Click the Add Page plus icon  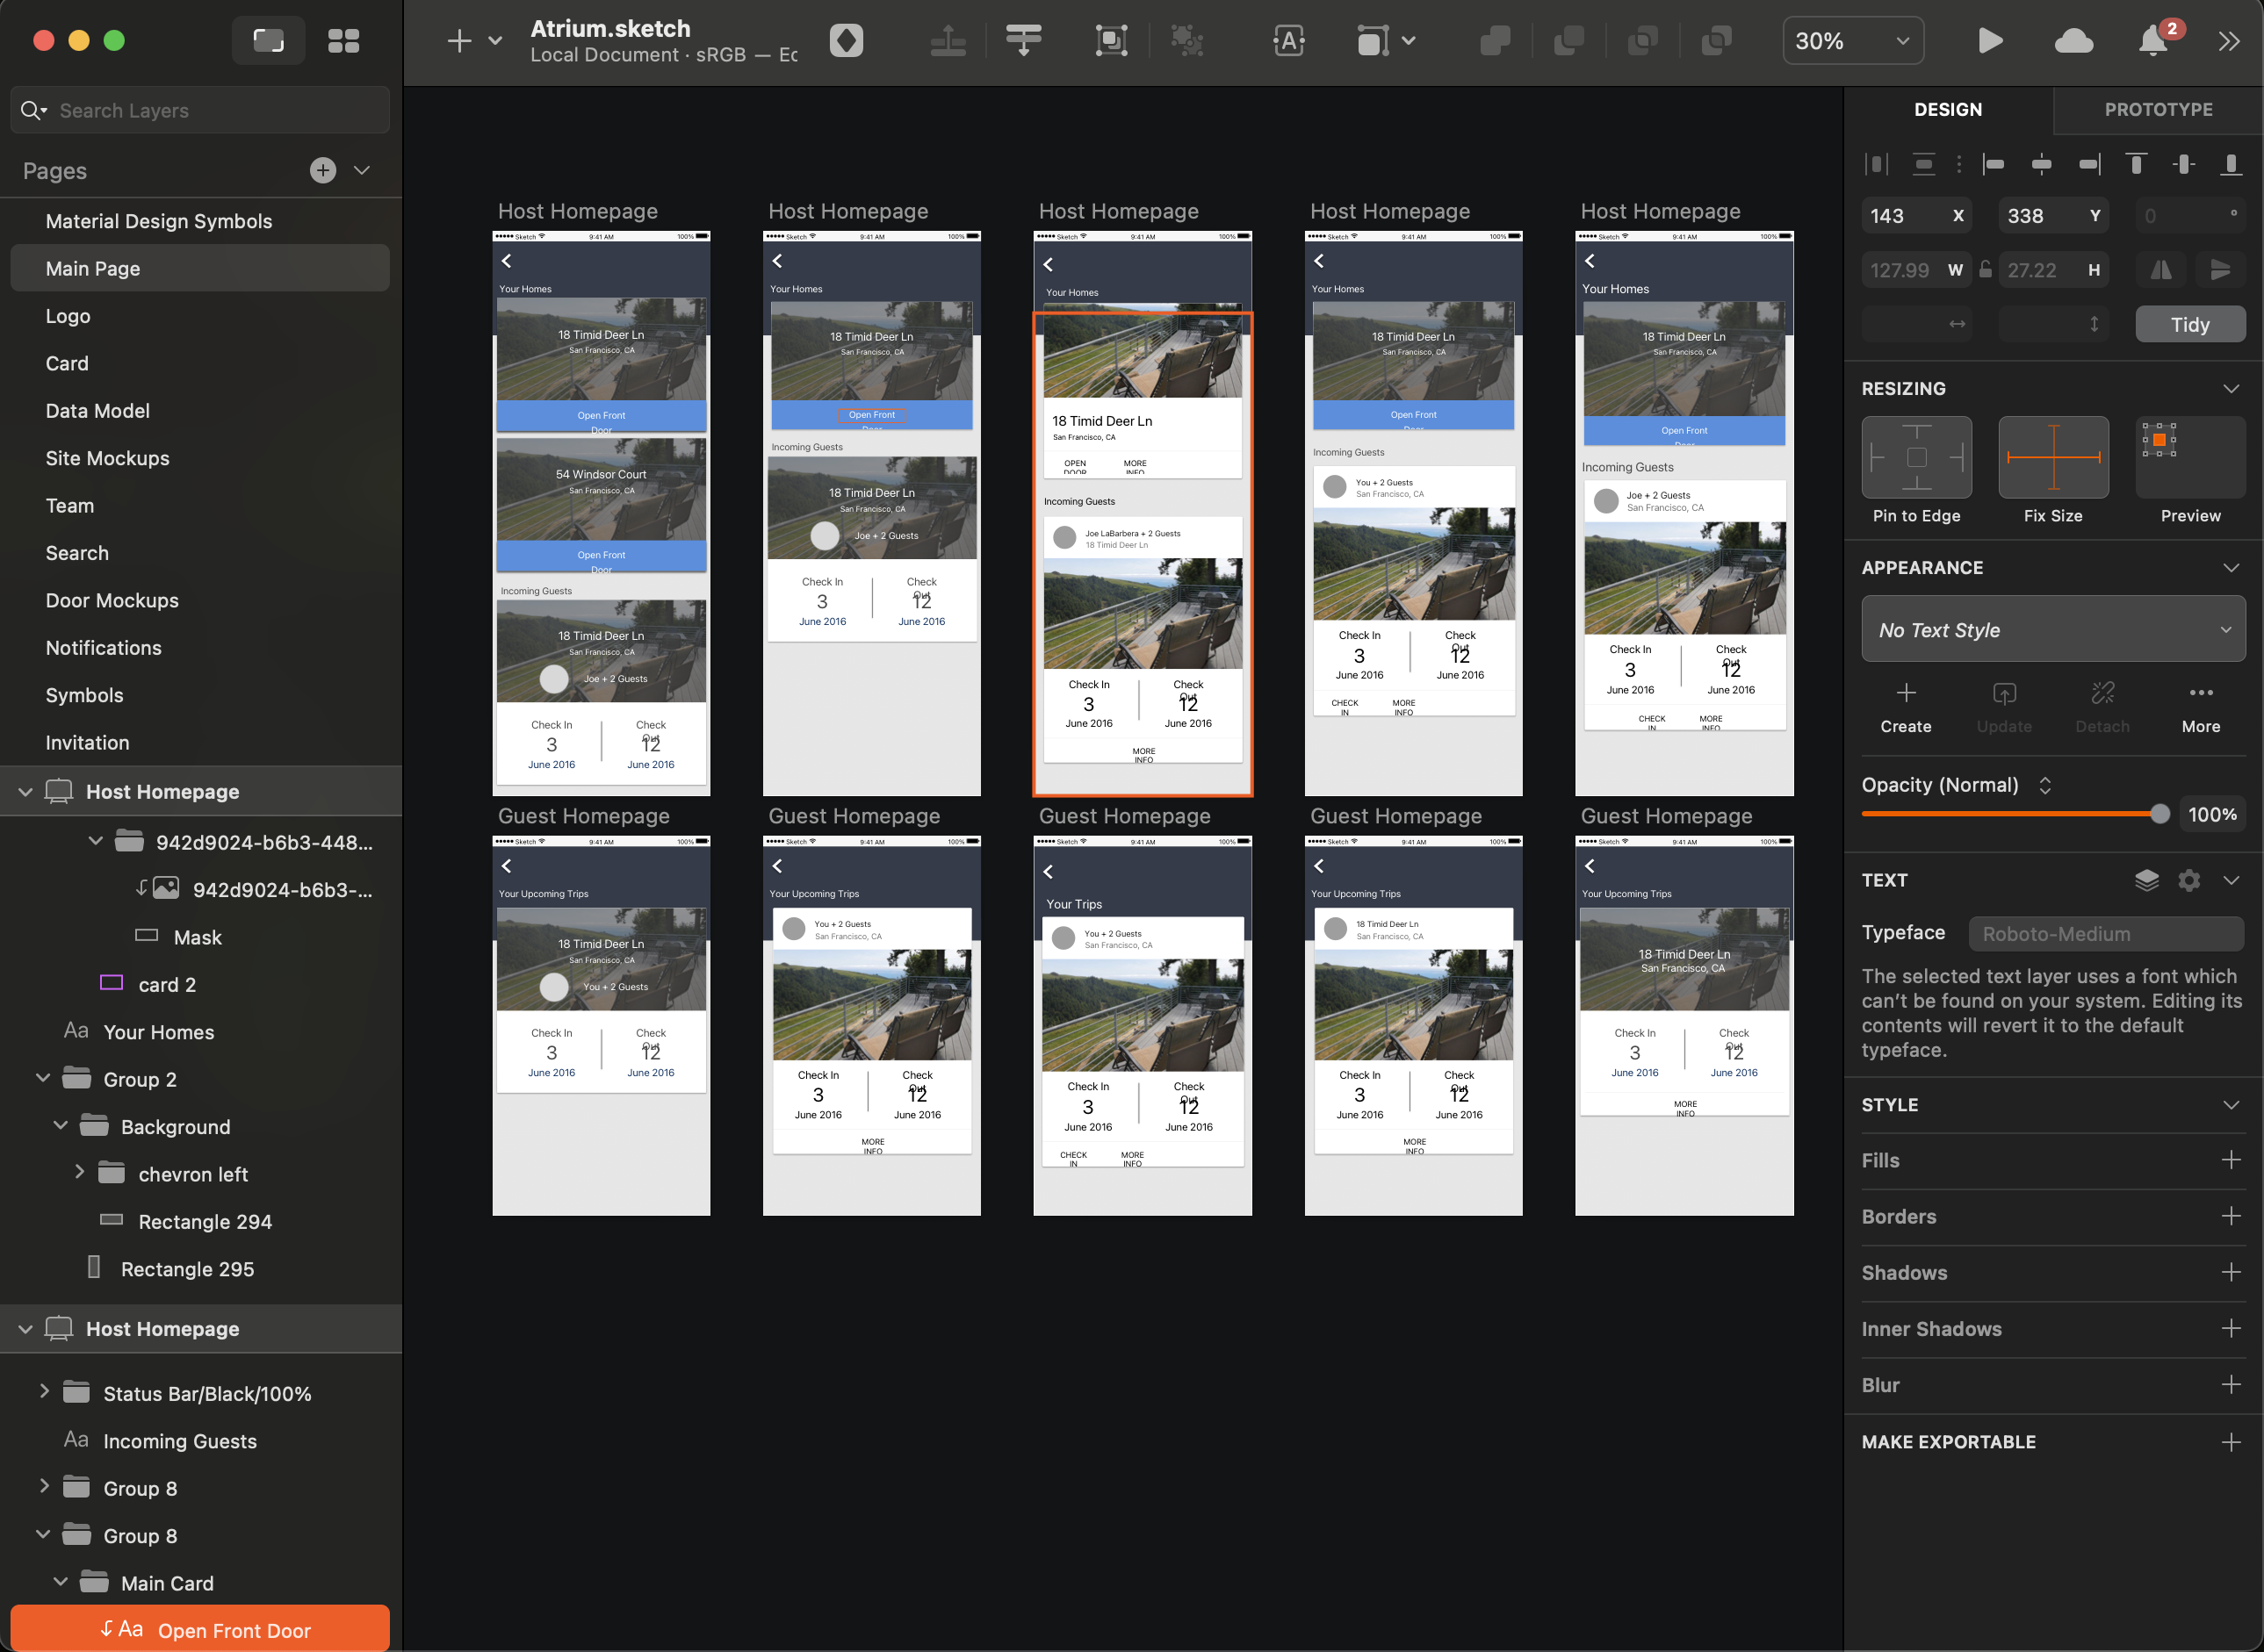323,170
